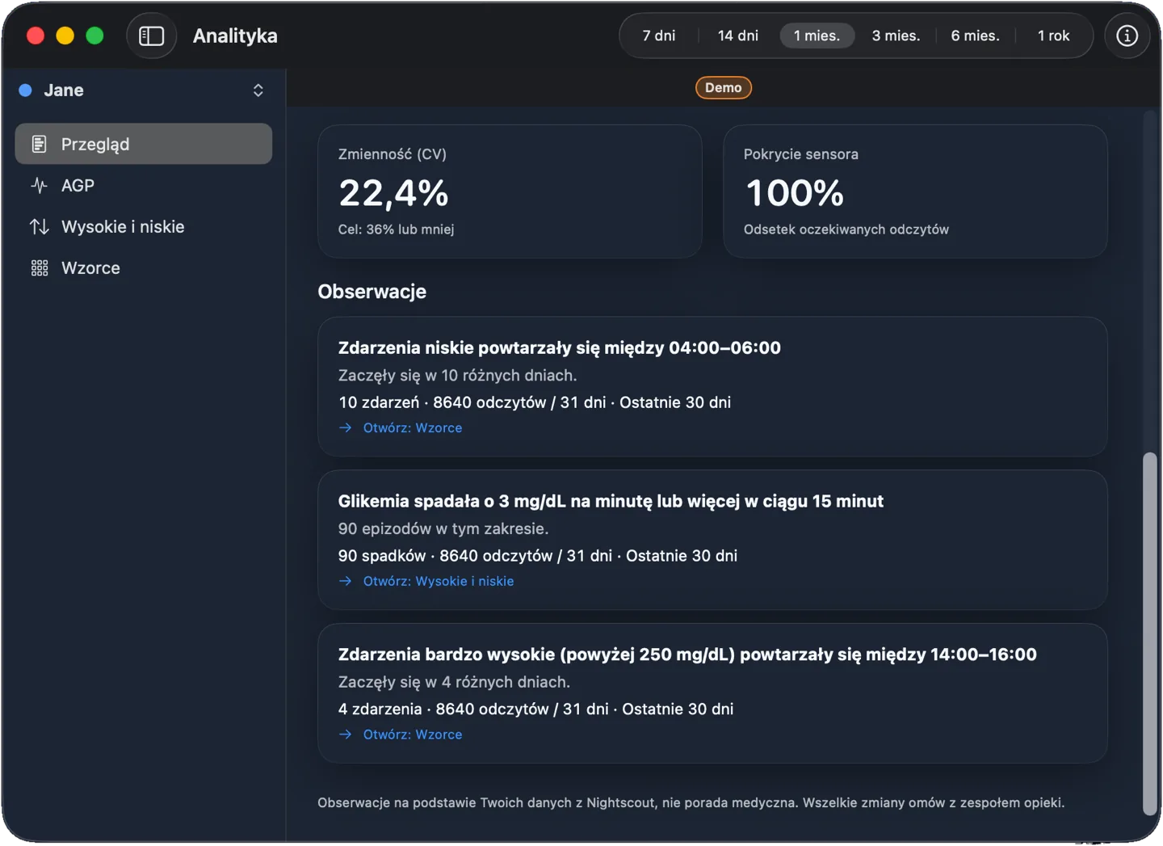
Task: Click 'Zdarzenia bardzo wysokie' heading
Action: [x=687, y=654]
